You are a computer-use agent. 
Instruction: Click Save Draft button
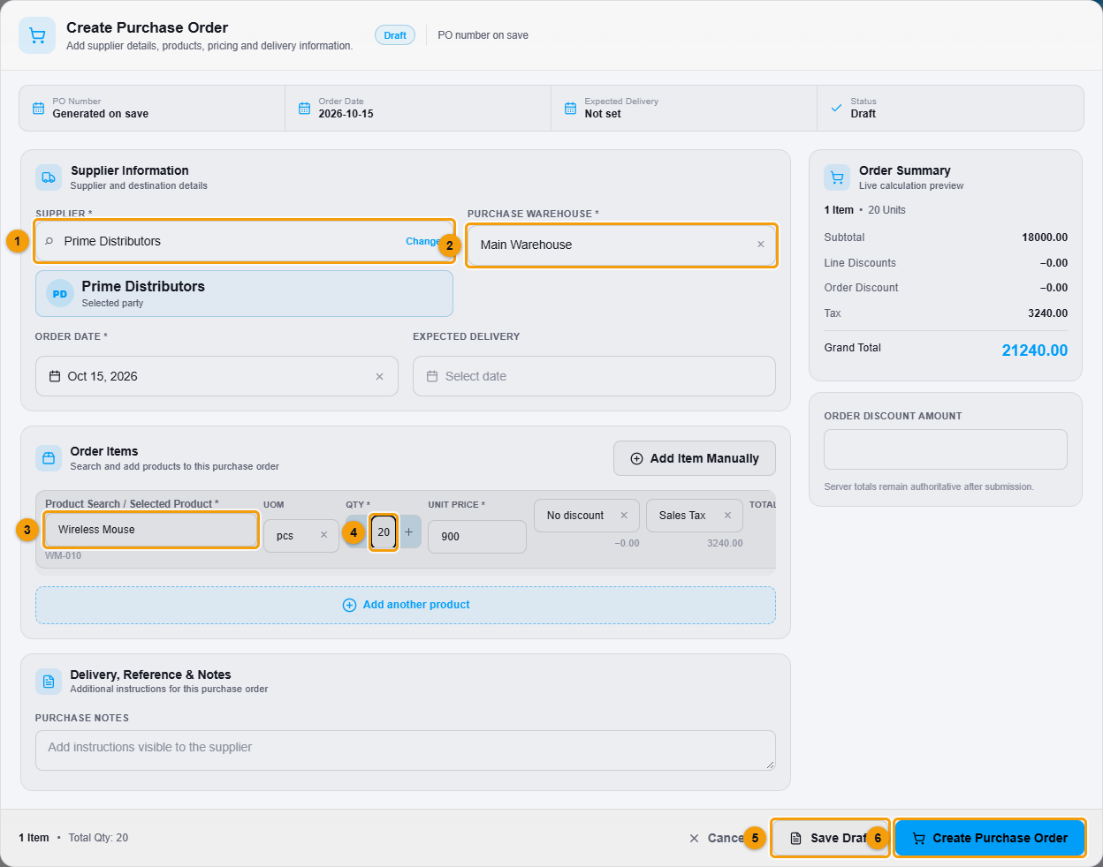pyautogui.click(x=829, y=838)
